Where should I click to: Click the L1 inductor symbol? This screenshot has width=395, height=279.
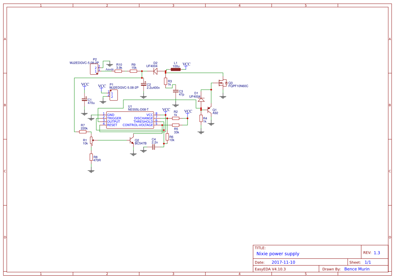[x=175, y=70]
